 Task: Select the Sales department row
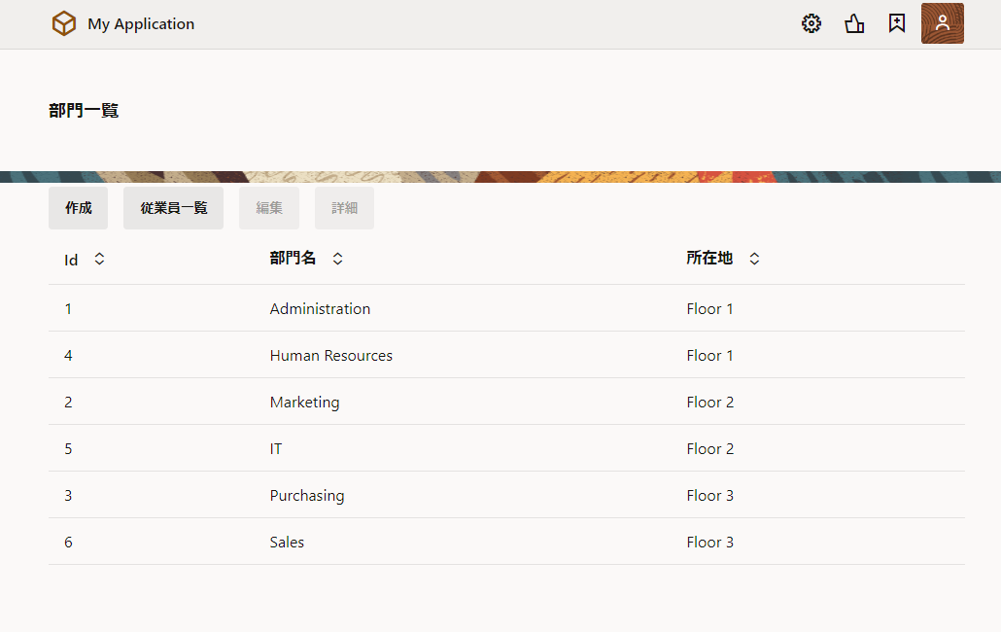(x=287, y=543)
